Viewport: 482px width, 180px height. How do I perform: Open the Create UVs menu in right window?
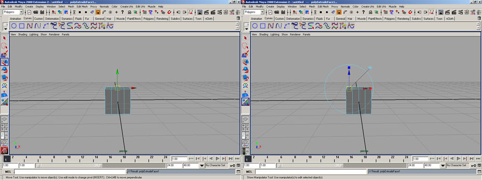[368, 7]
